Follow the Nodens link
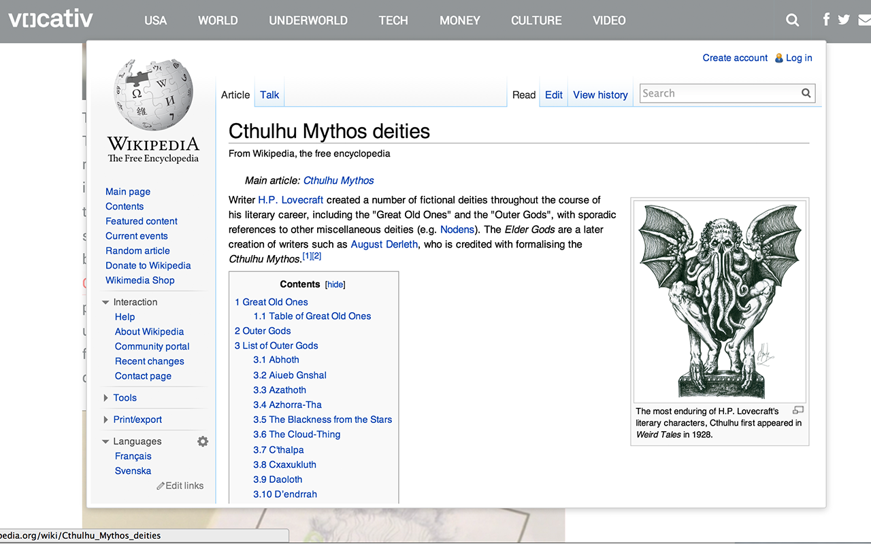 tap(457, 229)
